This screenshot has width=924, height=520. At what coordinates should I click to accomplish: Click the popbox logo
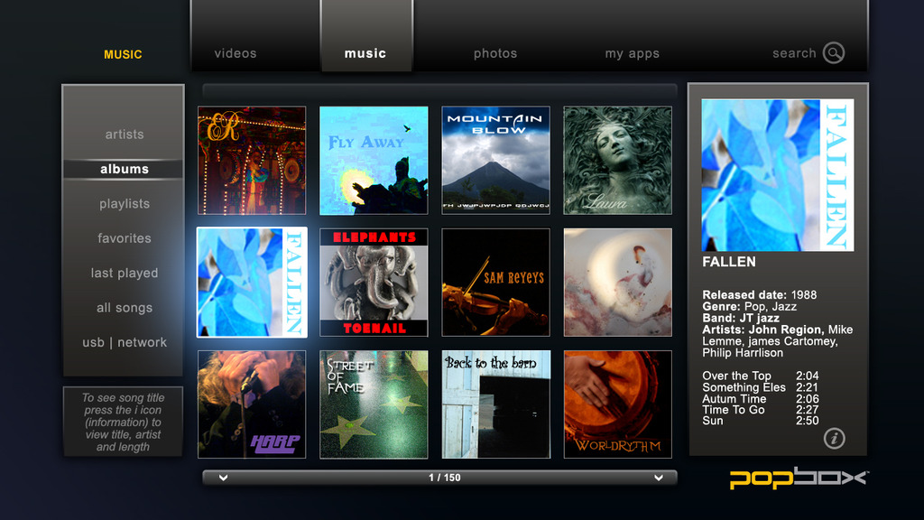click(799, 478)
